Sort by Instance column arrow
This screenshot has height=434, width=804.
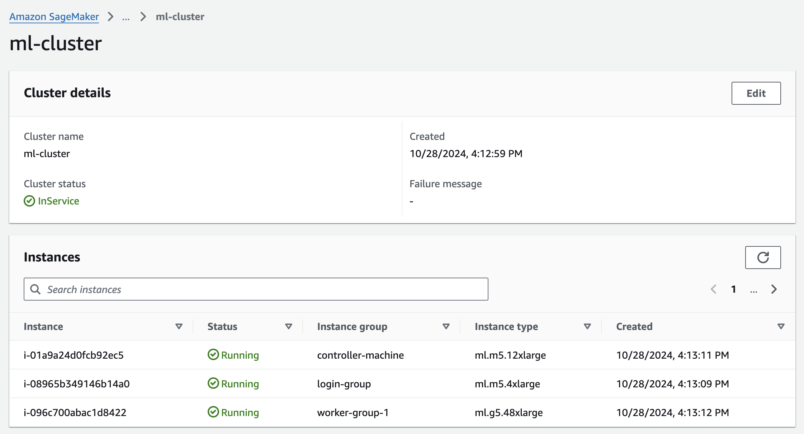click(179, 326)
